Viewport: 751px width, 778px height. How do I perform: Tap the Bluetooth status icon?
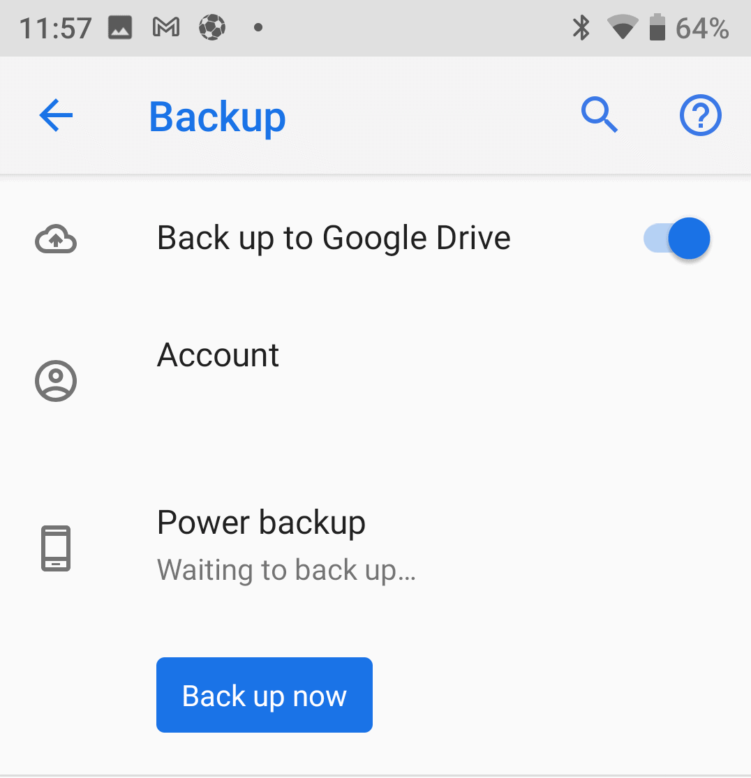point(581,28)
